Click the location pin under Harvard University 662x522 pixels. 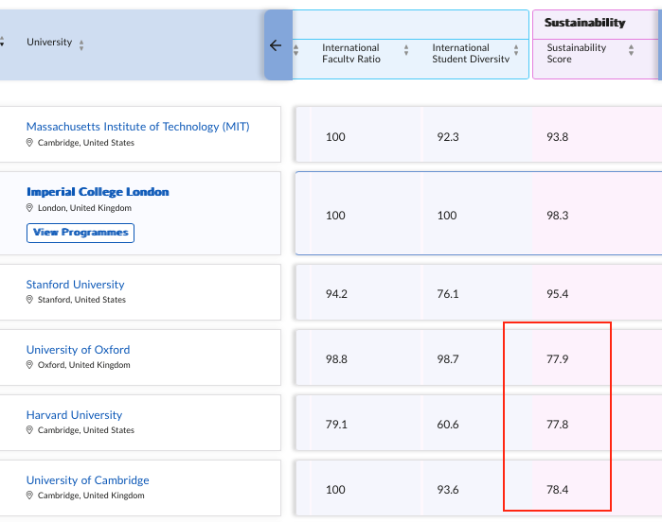[29, 430]
